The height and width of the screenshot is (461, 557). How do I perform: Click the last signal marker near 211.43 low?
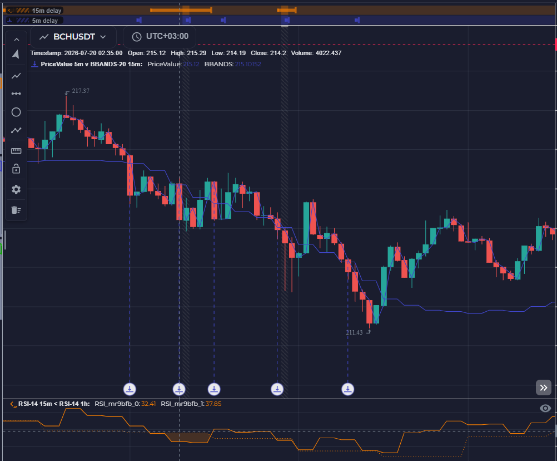[x=348, y=389]
